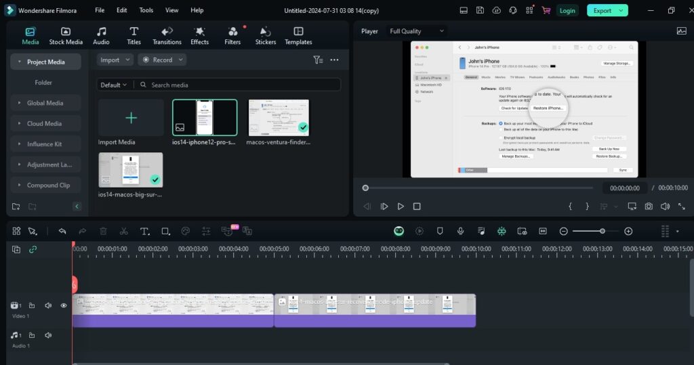Click the media filter icon
The width and height of the screenshot is (694, 365).
[318, 60]
